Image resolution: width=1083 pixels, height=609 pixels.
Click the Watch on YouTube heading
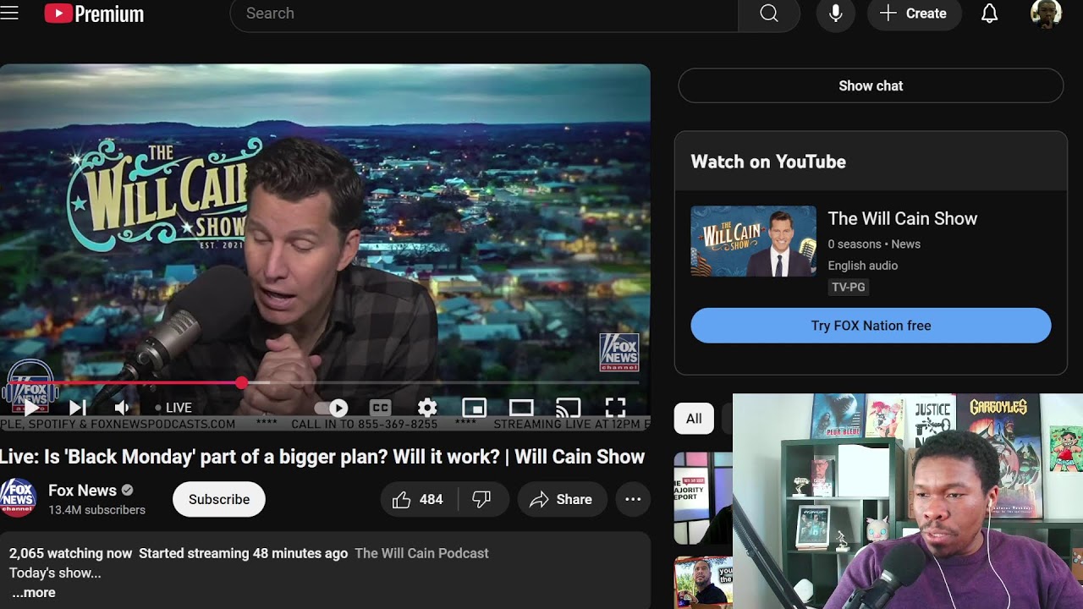[768, 162]
